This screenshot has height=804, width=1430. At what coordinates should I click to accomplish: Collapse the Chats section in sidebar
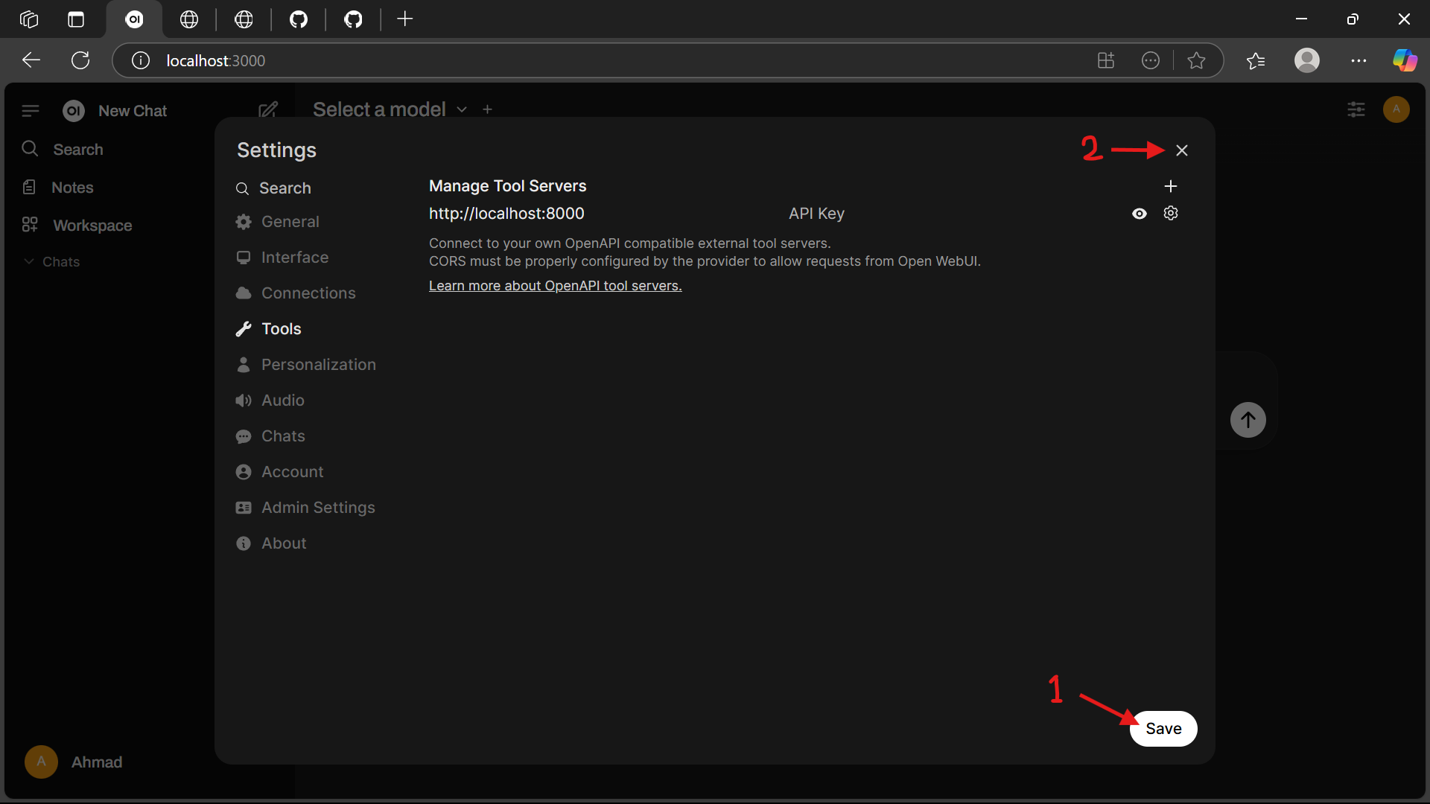click(51, 262)
